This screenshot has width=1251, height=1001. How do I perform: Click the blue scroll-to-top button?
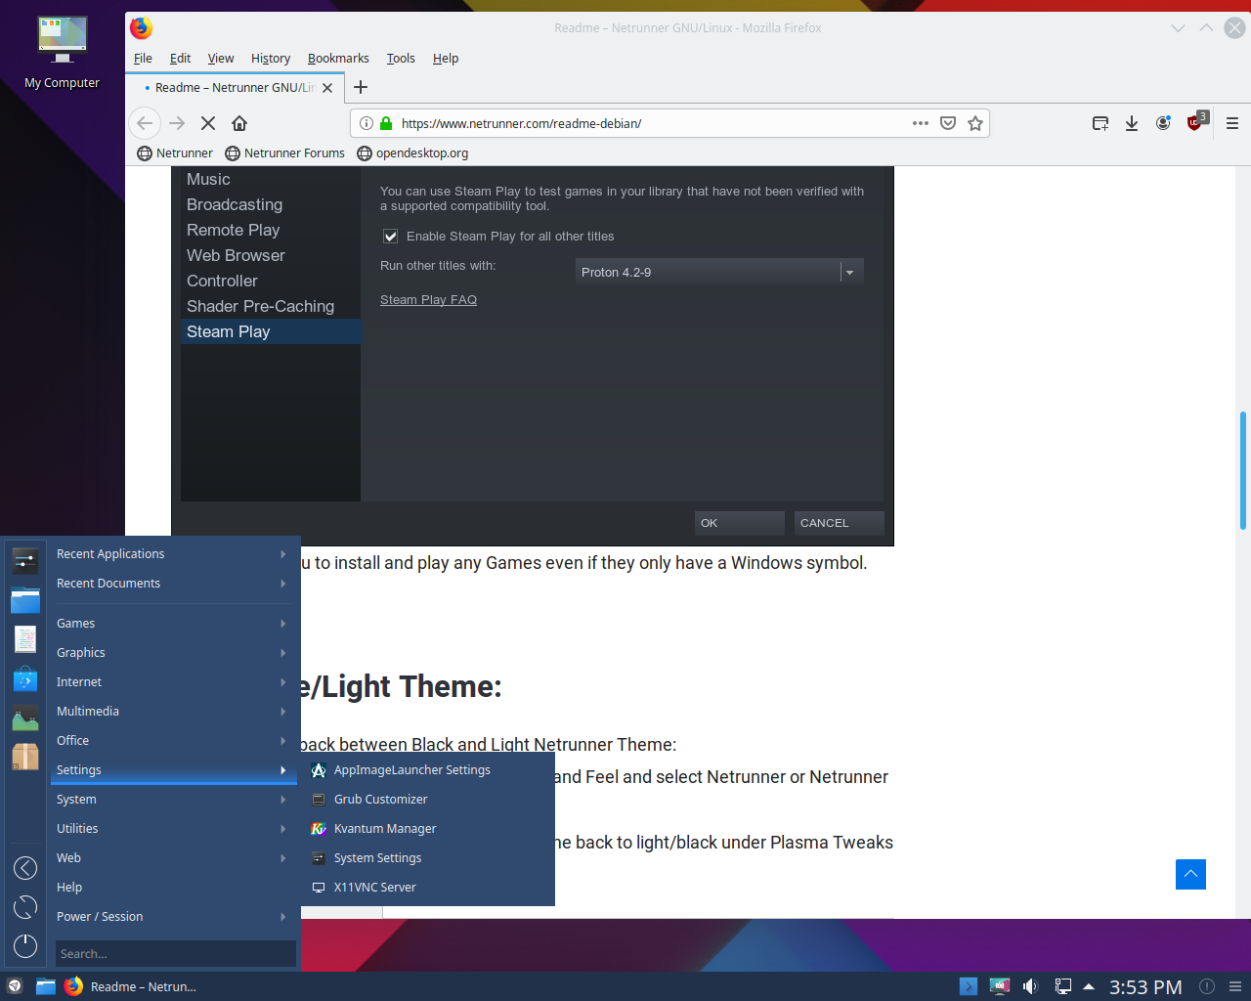(x=1190, y=874)
